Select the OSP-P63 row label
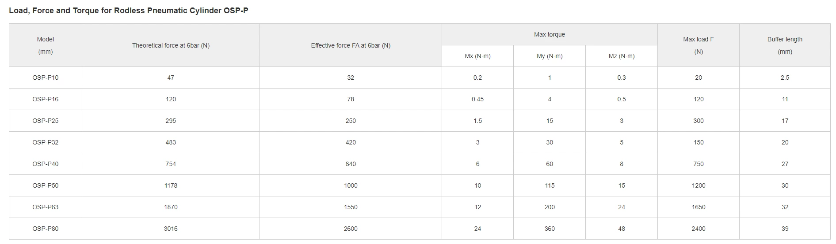The image size is (836, 244). [x=46, y=207]
